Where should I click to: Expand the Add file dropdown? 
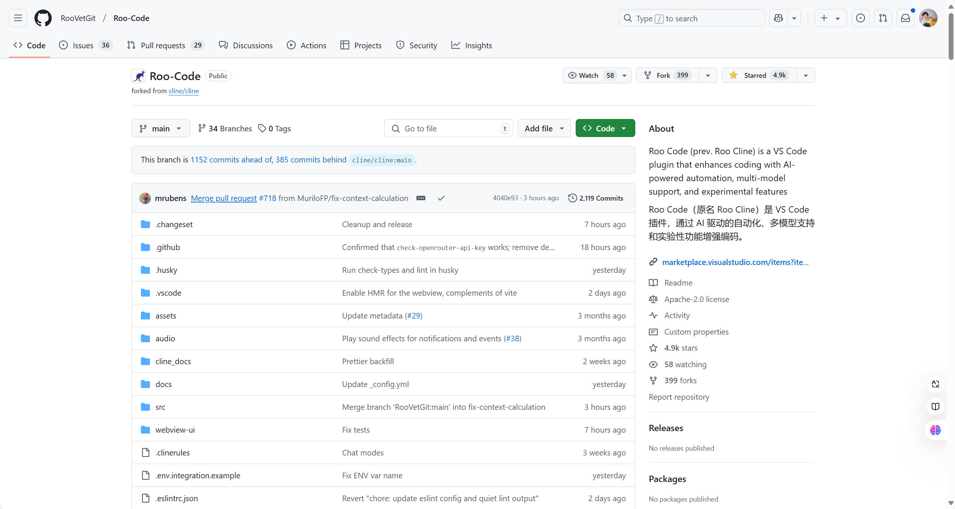(544, 128)
